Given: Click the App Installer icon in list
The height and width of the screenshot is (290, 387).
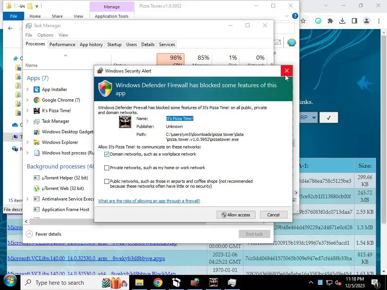Looking at the screenshot, I should tap(37, 89).
